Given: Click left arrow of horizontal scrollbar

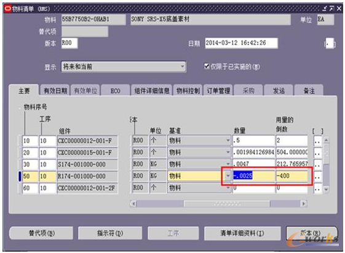Looking at the screenshot, I should click(133, 204).
